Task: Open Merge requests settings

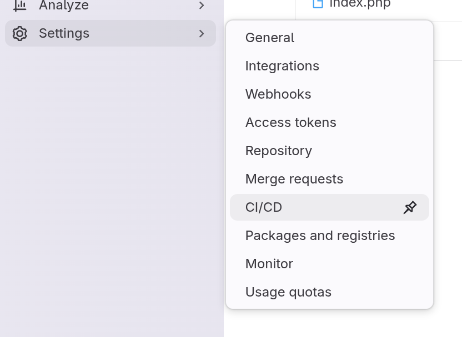Action: [x=294, y=179]
